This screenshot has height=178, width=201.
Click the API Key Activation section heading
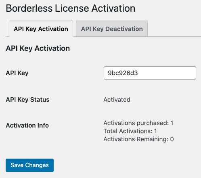click(38, 48)
